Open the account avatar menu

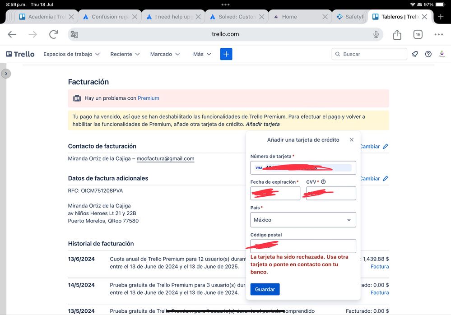pos(442,54)
